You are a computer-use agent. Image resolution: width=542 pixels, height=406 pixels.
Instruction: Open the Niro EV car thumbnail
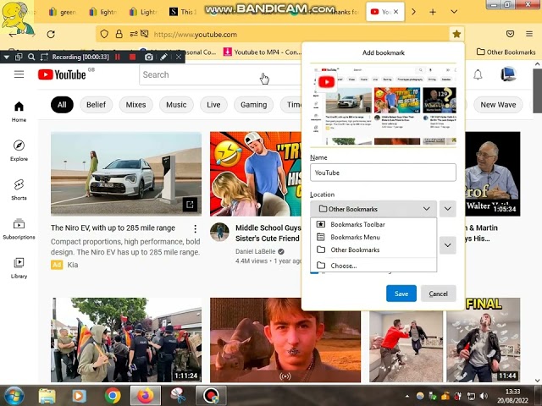[126, 173]
